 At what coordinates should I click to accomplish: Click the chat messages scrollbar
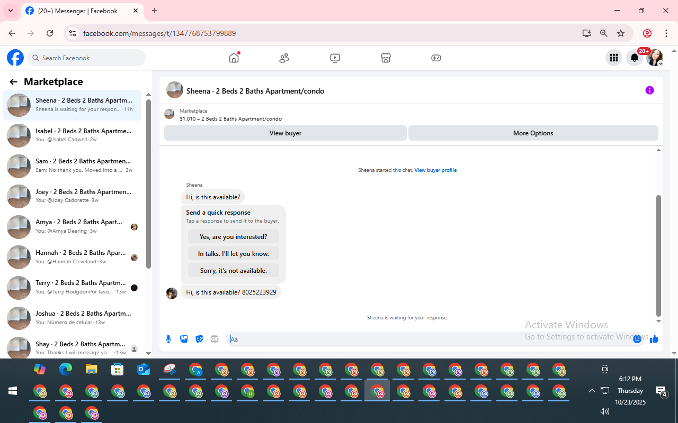(659, 256)
